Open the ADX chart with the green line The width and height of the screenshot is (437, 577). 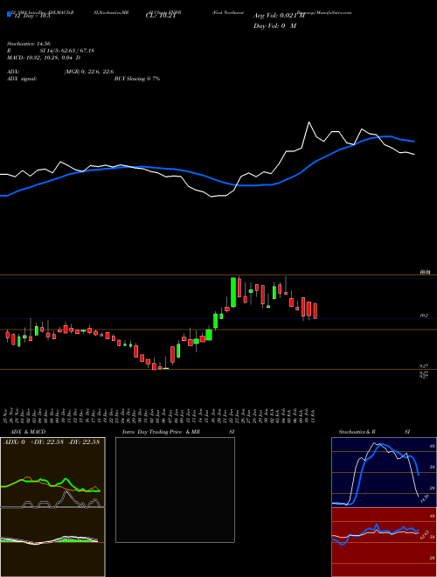pyautogui.click(x=52, y=472)
